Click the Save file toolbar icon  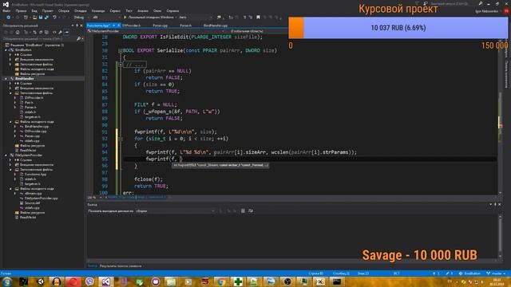pos(41,18)
